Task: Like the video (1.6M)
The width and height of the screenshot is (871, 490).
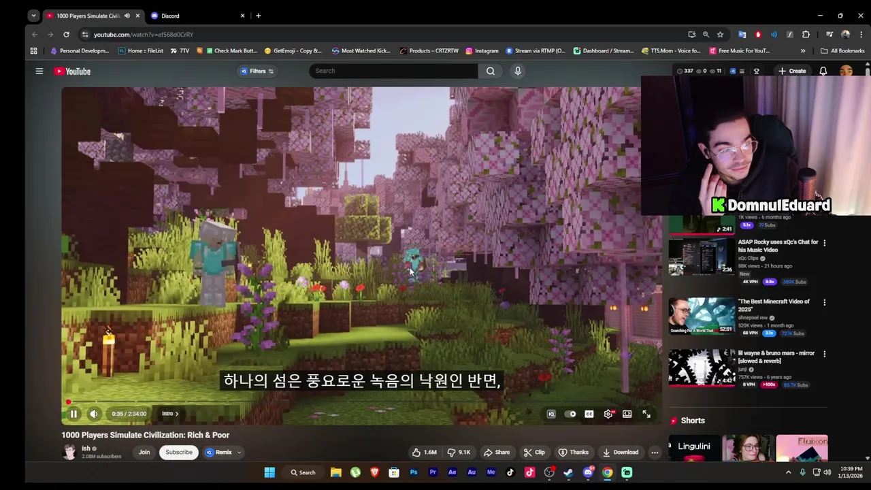Action: pyautogui.click(x=424, y=452)
